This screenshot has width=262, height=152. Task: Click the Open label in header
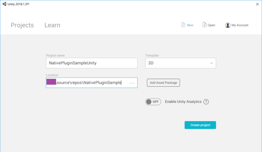click(x=211, y=25)
